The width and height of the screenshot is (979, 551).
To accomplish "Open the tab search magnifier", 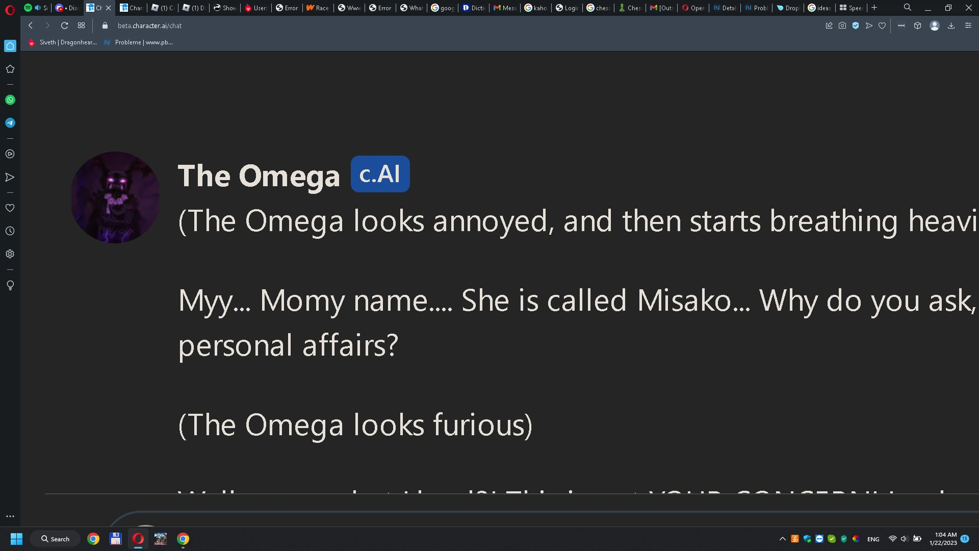I will (x=908, y=8).
